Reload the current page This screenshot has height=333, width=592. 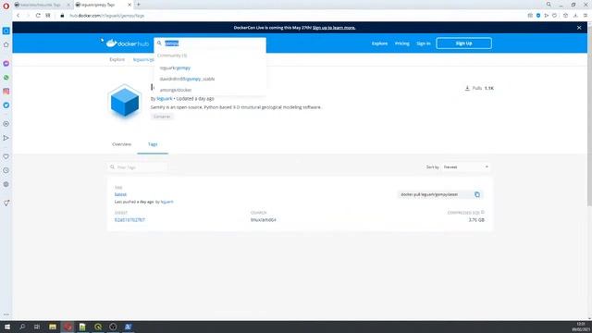click(x=38, y=16)
